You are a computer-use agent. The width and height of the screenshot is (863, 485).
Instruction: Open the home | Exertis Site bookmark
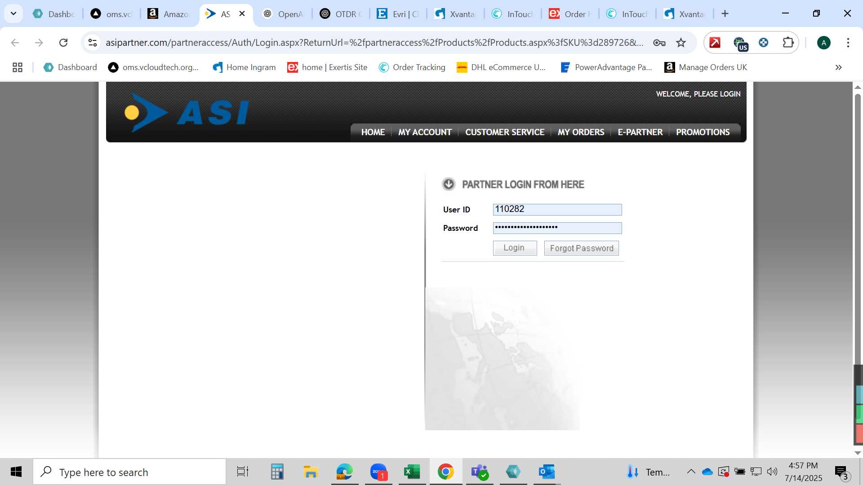pyautogui.click(x=327, y=67)
